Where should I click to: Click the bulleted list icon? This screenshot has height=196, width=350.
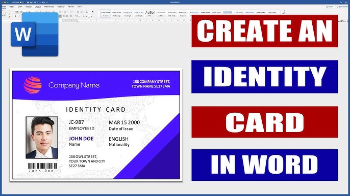tap(60, 12)
